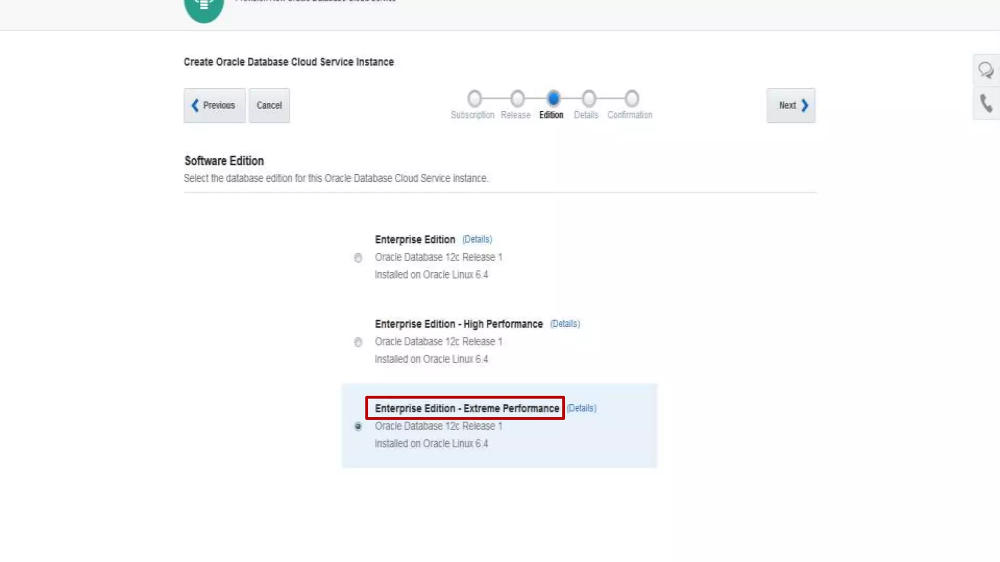Click the active Edition step circle
The height and width of the screenshot is (562, 1000).
click(x=553, y=99)
